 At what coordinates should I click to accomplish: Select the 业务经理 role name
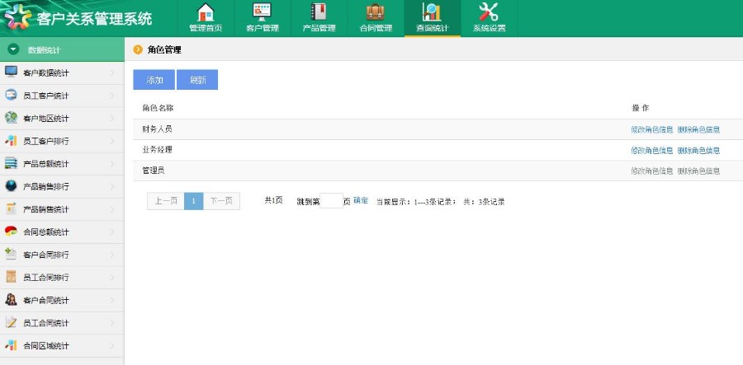[158, 150]
